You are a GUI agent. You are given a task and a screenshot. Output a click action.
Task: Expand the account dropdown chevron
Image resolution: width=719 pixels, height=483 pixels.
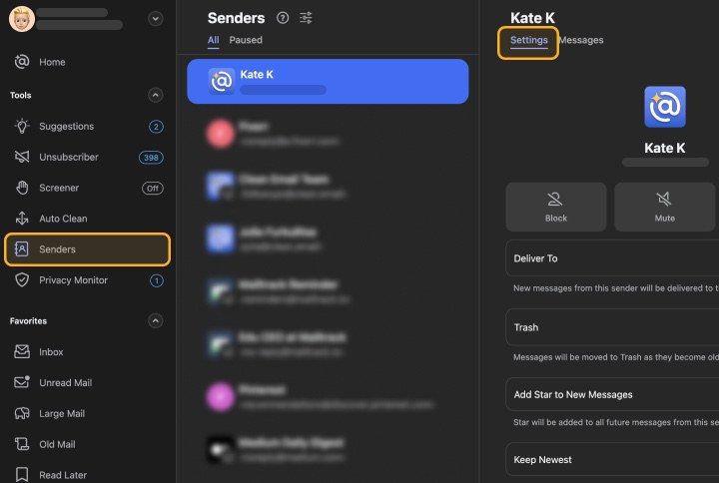click(x=155, y=18)
